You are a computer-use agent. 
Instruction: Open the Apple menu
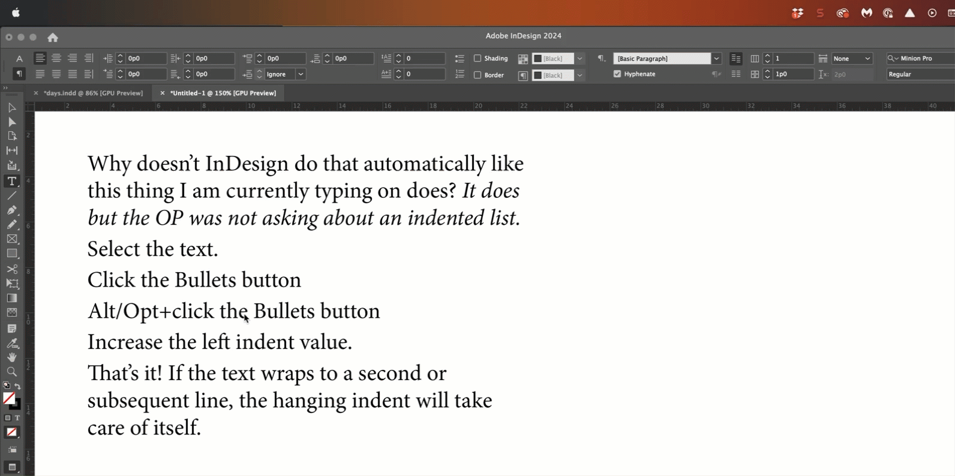(x=16, y=13)
